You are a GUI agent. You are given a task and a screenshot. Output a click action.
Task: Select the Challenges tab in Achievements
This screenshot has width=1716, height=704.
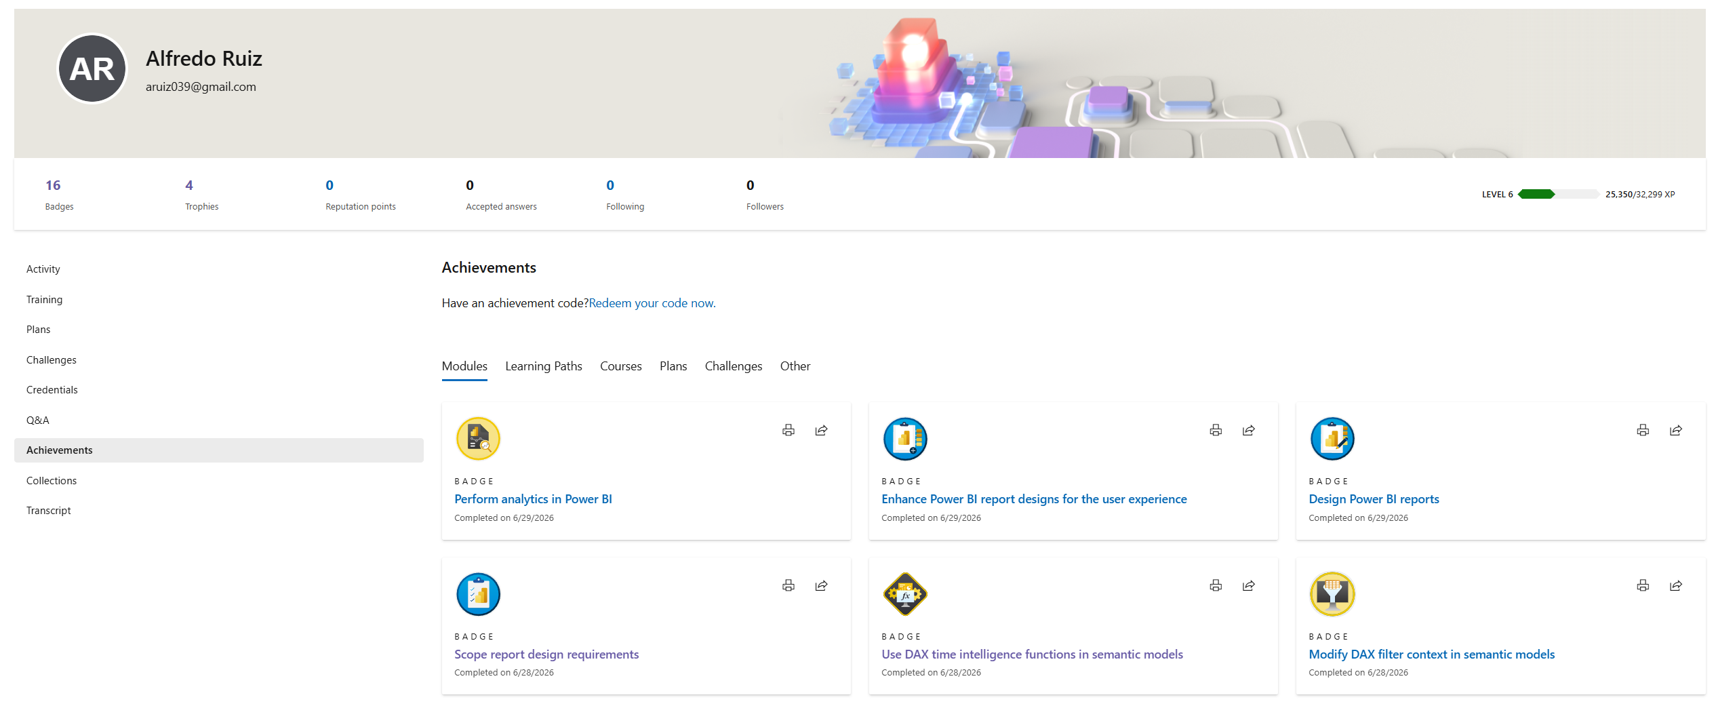click(x=734, y=366)
